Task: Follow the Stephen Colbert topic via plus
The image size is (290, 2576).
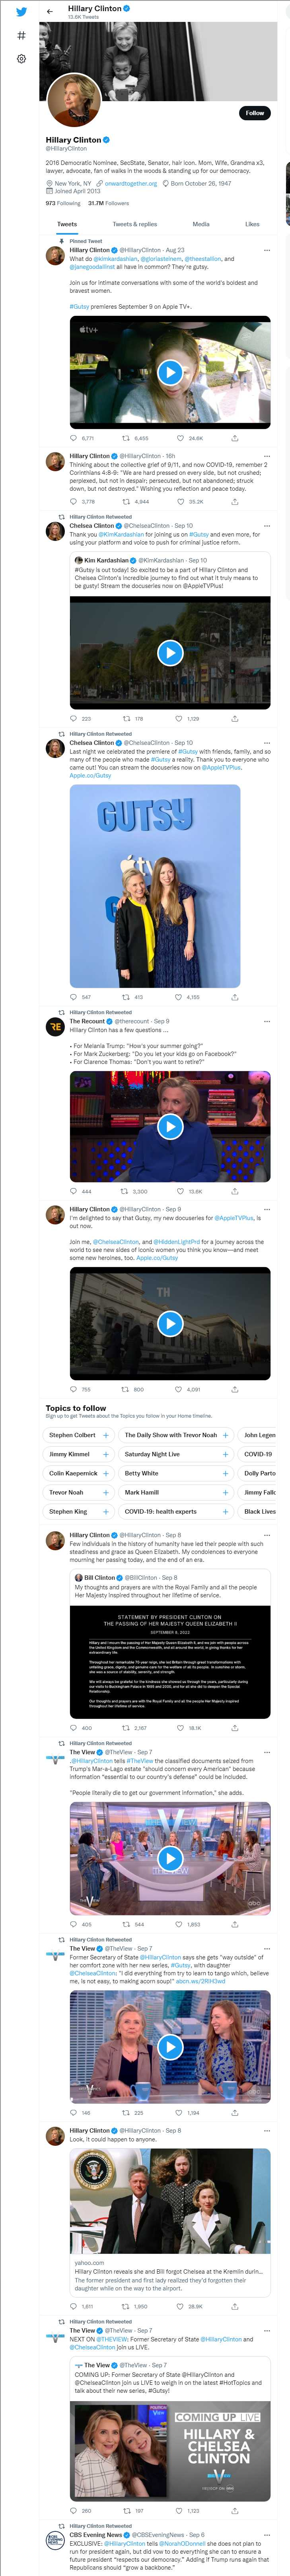Action: click(106, 1435)
